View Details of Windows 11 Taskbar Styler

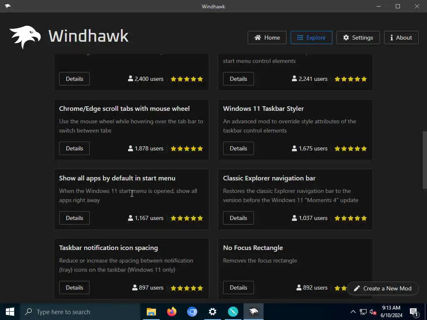coord(238,148)
